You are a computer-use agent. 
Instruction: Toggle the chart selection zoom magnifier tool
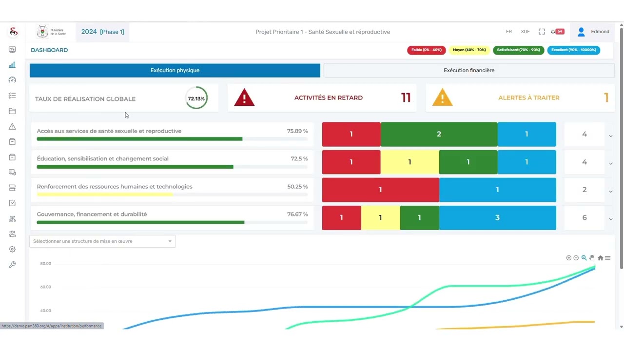click(584, 258)
